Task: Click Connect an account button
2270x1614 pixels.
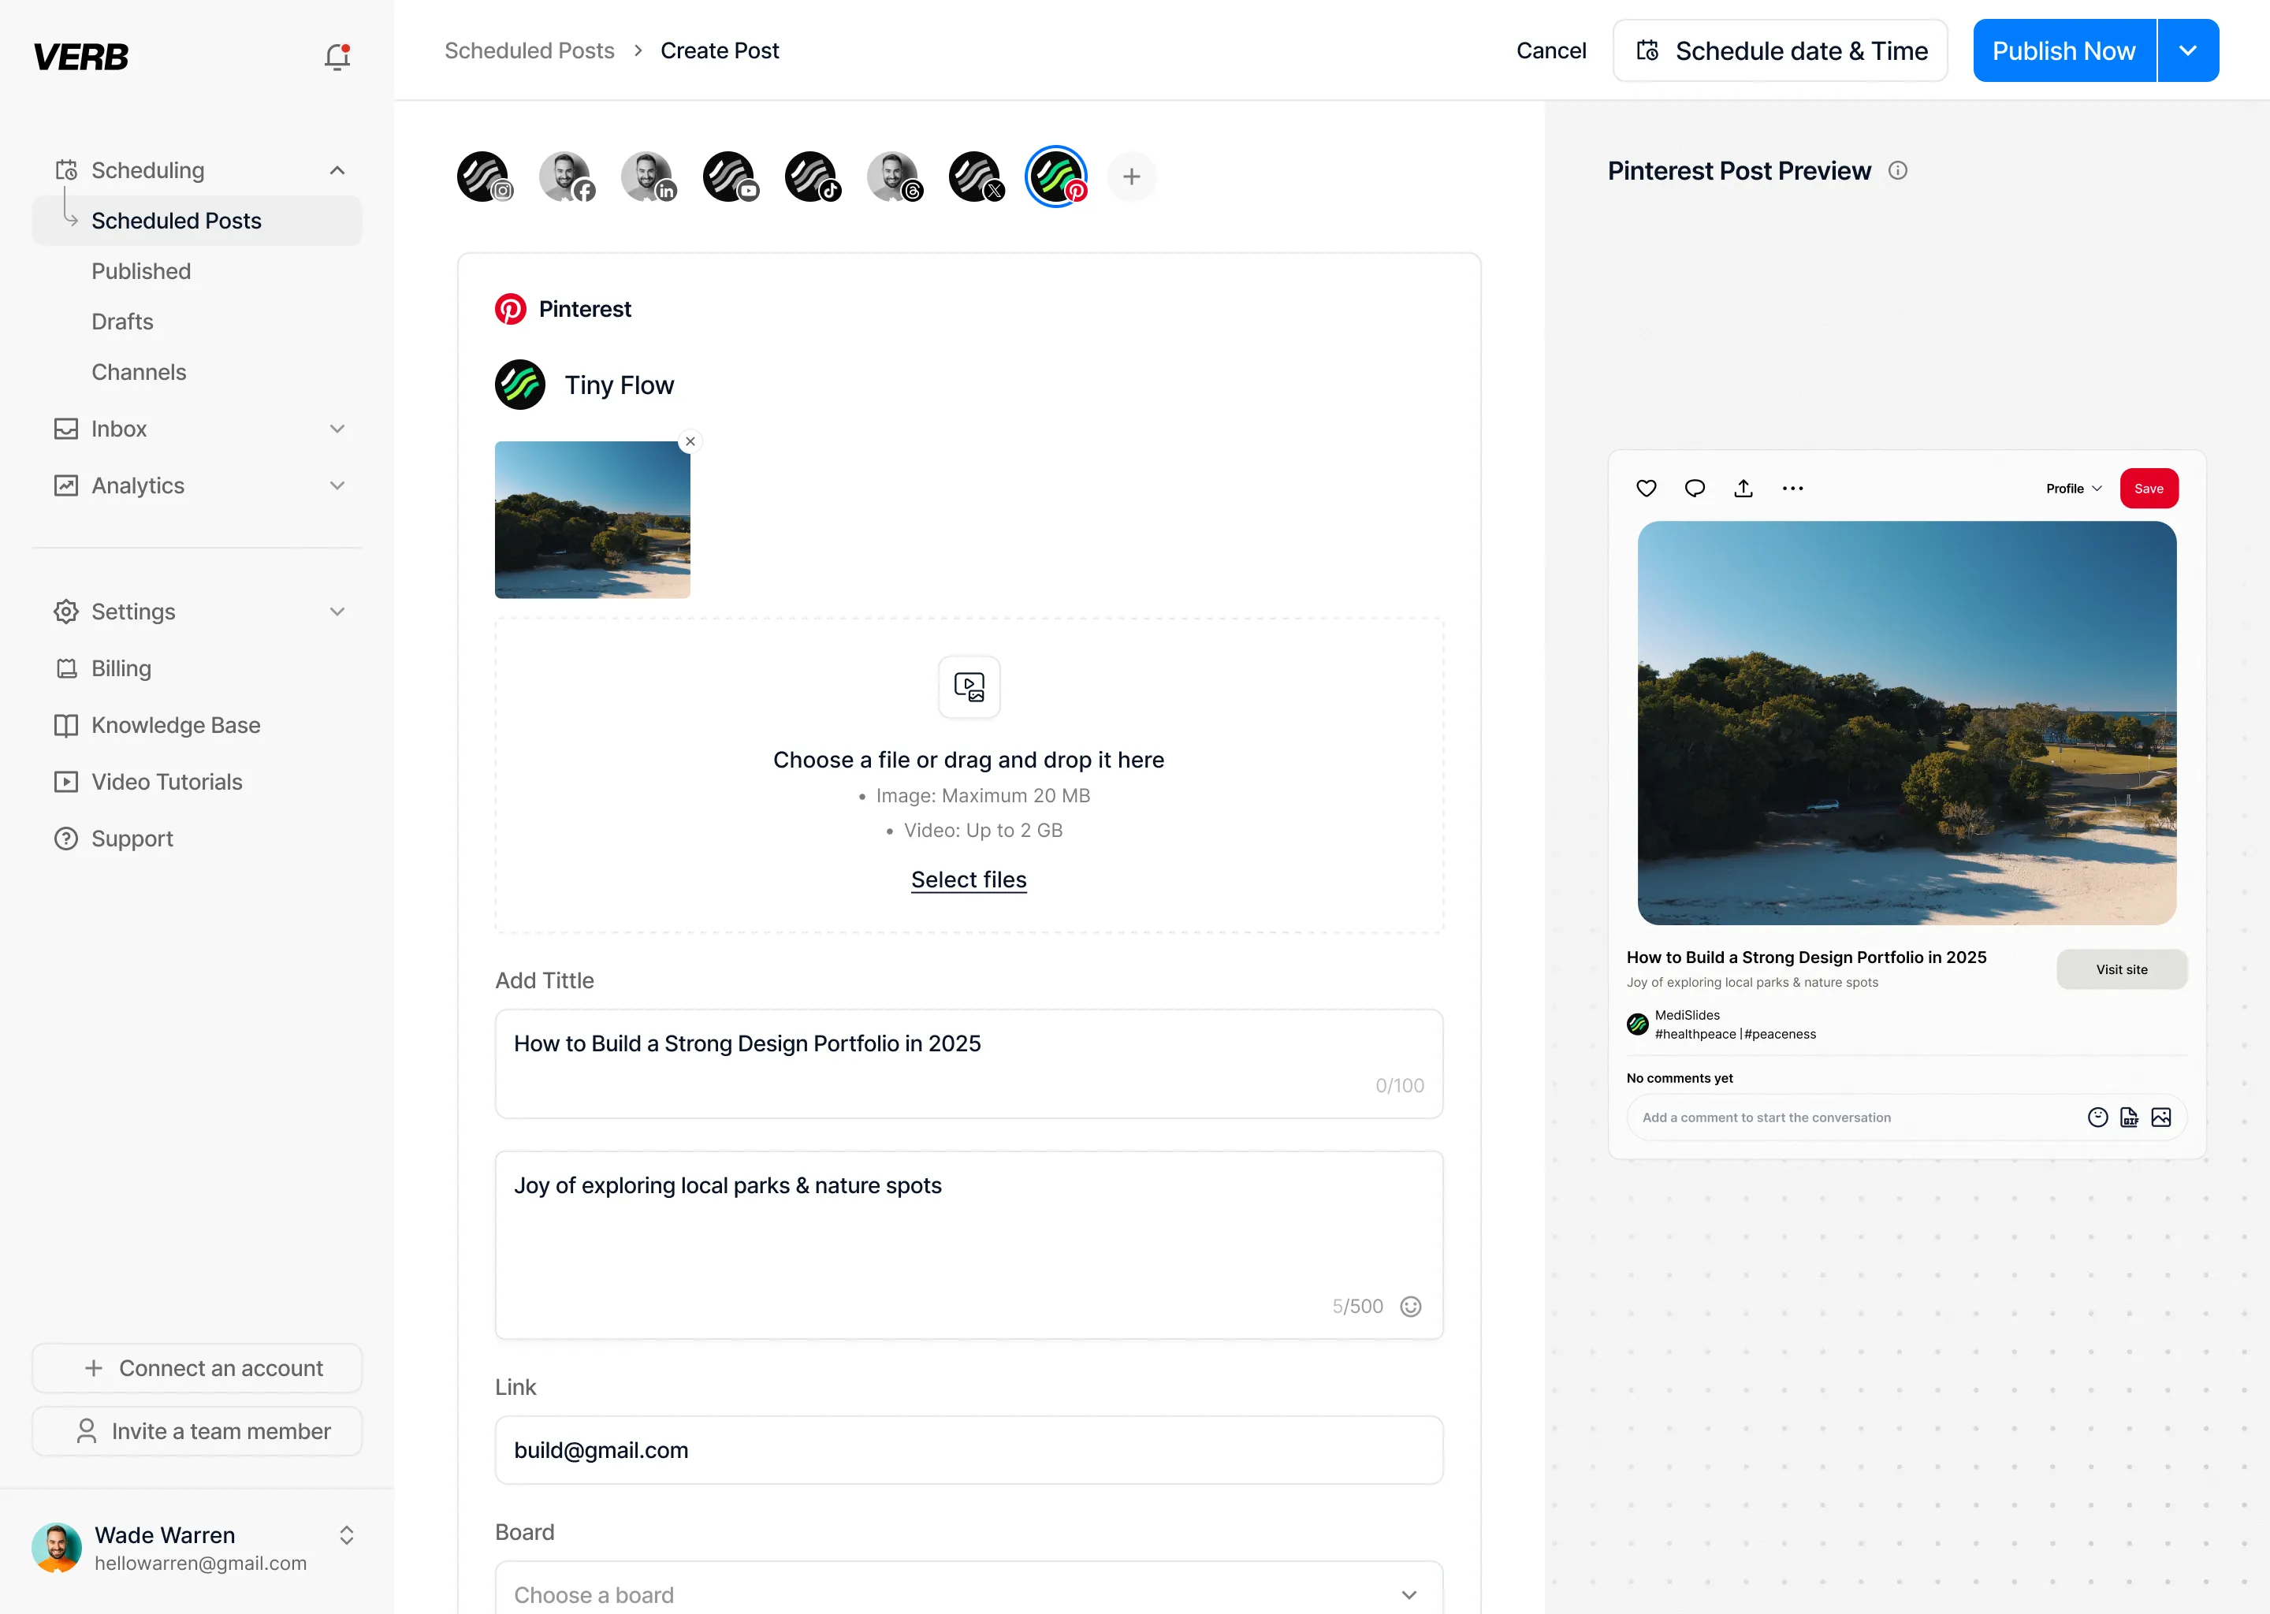Action: [x=197, y=1369]
